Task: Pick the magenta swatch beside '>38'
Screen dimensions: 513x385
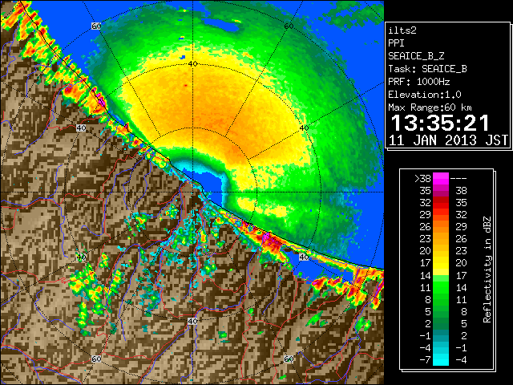Action: click(441, 178)
